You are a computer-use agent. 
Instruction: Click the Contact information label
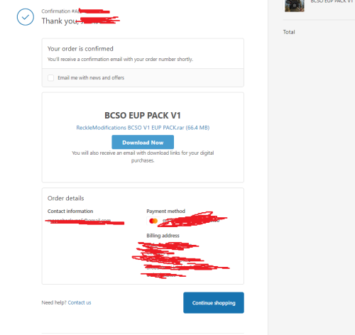70,211
